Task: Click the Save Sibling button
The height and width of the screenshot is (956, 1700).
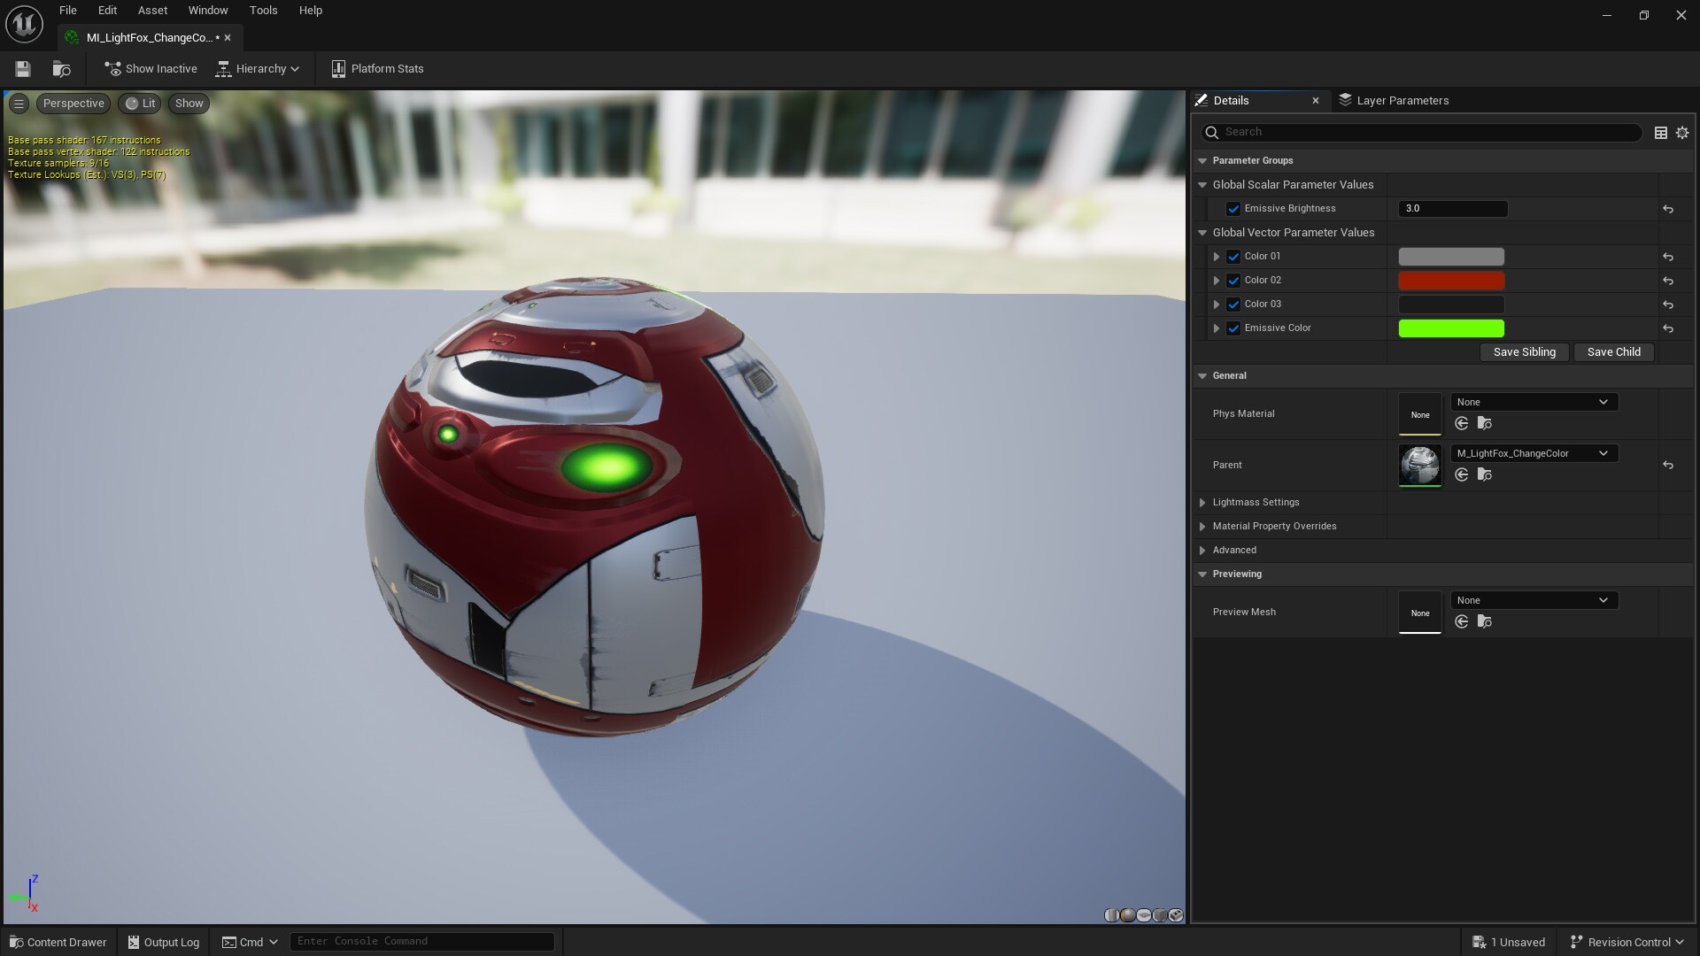Action: [1523, 351]
